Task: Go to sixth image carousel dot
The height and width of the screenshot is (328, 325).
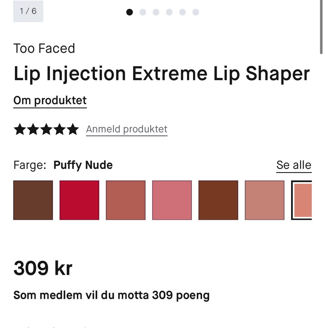Action: pyautogui.click(x=196, y=12)
